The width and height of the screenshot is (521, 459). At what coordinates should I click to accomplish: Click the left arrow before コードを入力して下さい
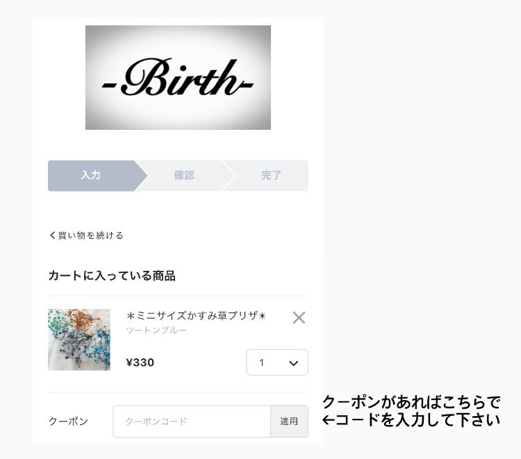click(x=329, y=420)
